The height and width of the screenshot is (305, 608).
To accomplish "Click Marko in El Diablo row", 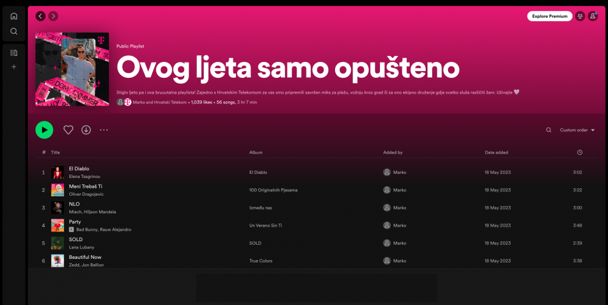I will pyautogui.click(x=399, y=173).
